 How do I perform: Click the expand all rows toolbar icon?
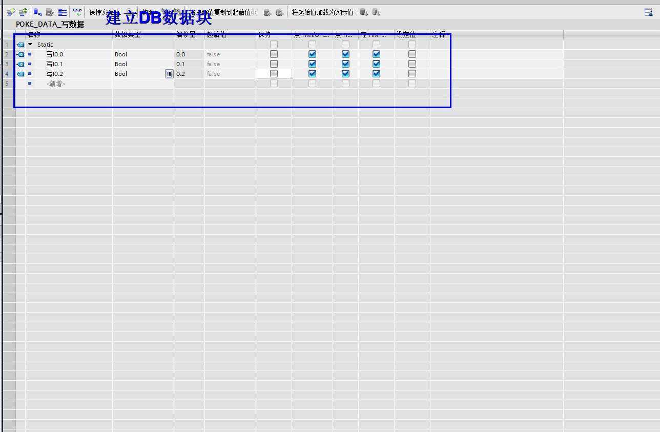point(63,12)
